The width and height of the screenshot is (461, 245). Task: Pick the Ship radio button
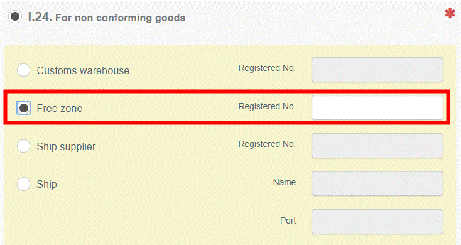pos(23,184)
